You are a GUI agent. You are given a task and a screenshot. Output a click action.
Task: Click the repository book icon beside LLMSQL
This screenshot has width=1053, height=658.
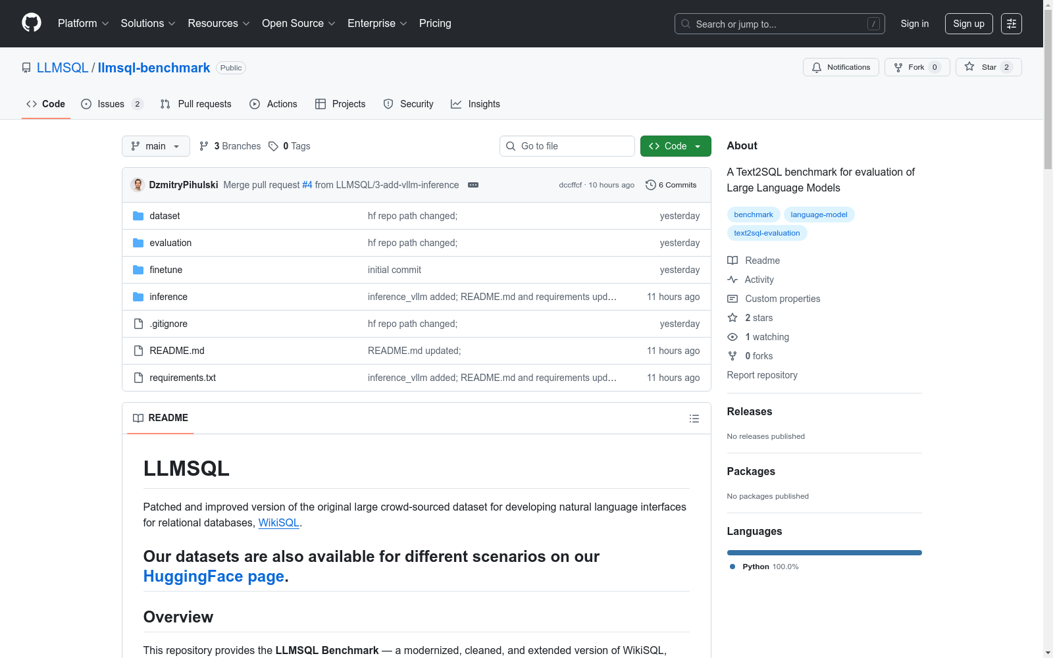(26, 68)
